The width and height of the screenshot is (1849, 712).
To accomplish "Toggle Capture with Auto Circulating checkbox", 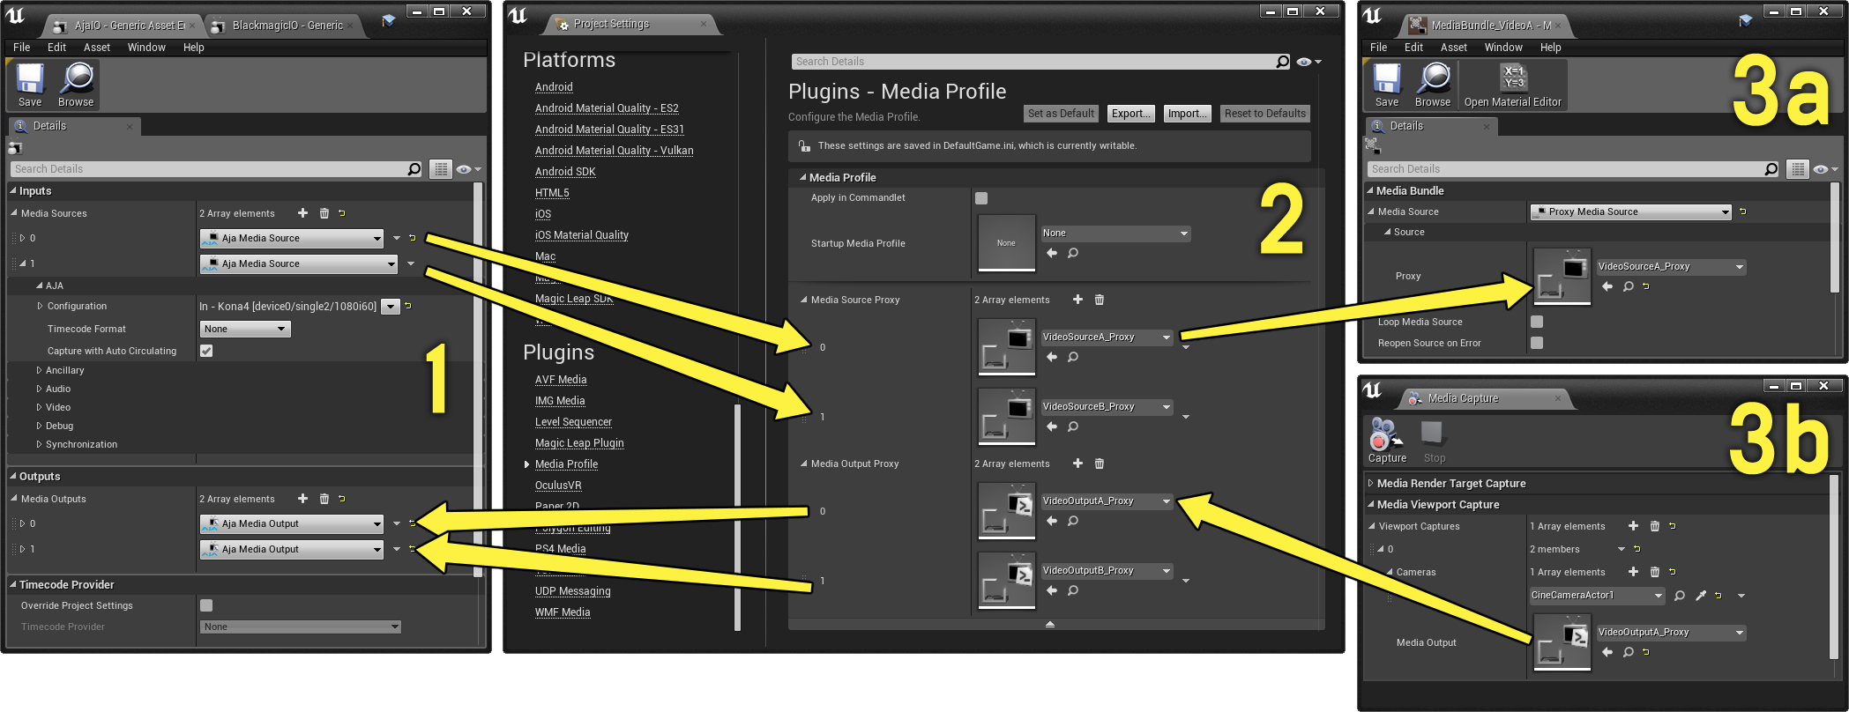I will (206, 351).
